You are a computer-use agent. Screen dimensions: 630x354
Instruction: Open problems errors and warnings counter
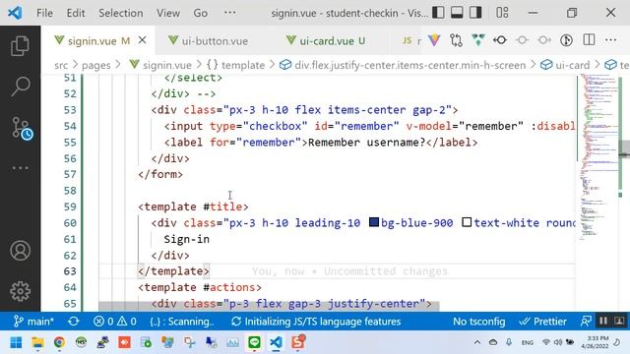115,322
